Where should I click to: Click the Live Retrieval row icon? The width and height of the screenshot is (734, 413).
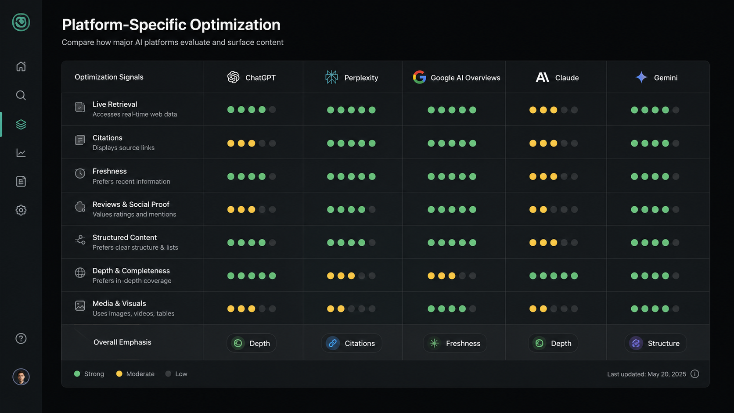80,107
